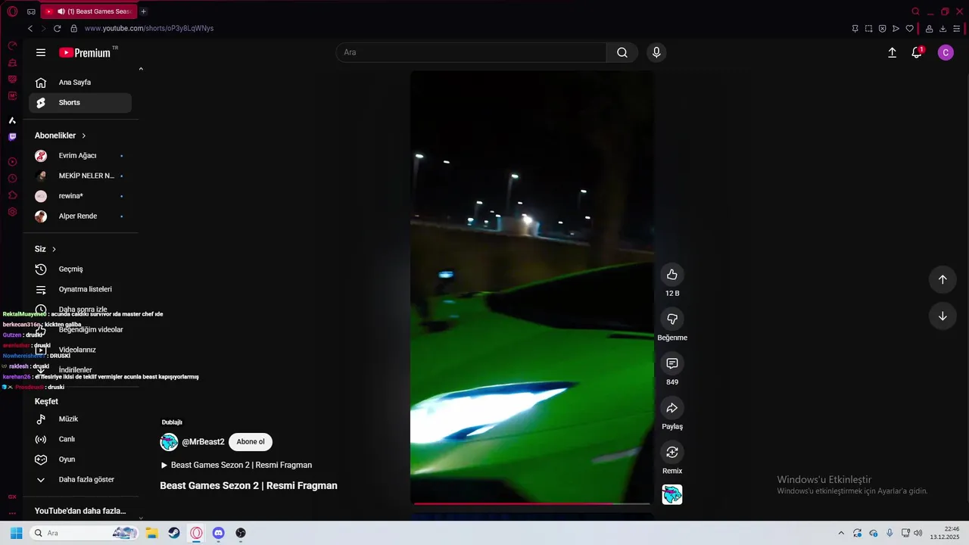Open comments showing 849
969x545 pixels.
point(672,363)
